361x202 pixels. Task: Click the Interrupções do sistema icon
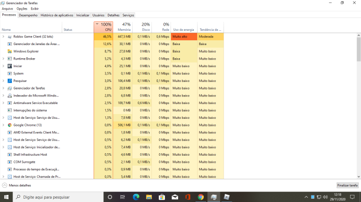point(9,110)
